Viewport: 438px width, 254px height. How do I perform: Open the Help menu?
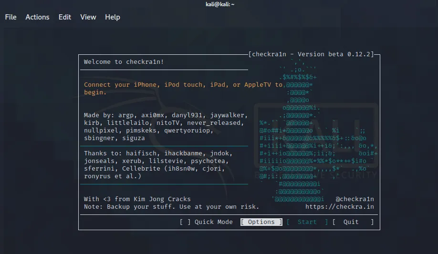112,17
